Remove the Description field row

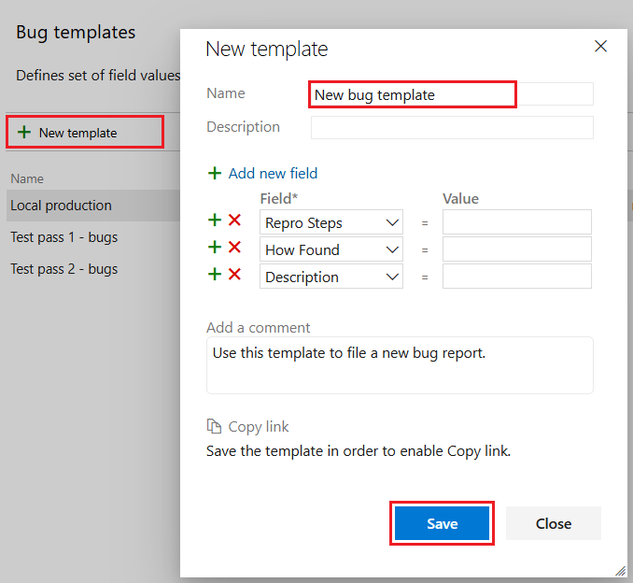[x=235, y=275]
